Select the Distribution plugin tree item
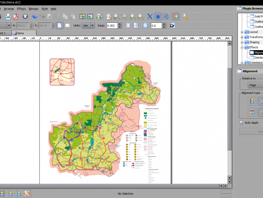This screenshot has width=263, height=198. click(256, 58)
